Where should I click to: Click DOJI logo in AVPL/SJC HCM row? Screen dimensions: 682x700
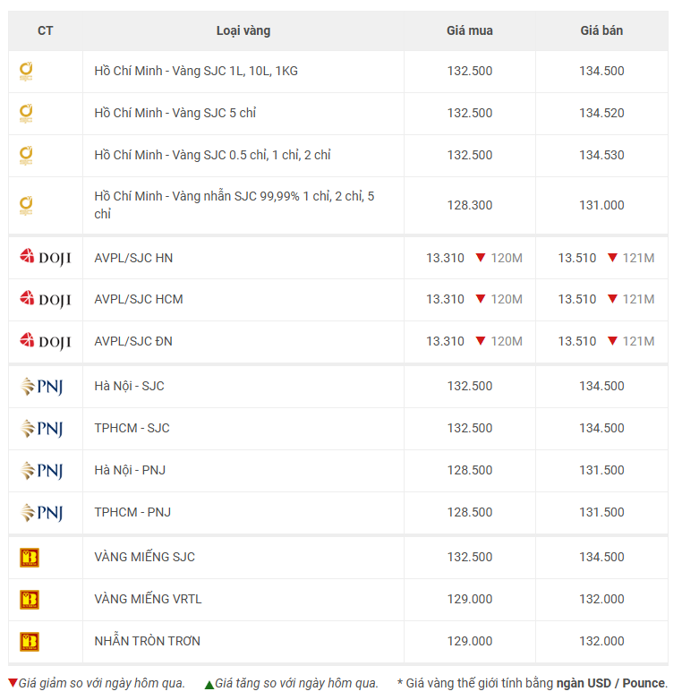point(45,299)
